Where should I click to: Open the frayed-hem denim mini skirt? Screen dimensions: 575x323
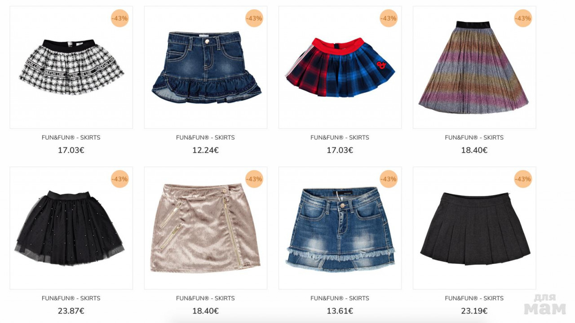coord(340,228)
